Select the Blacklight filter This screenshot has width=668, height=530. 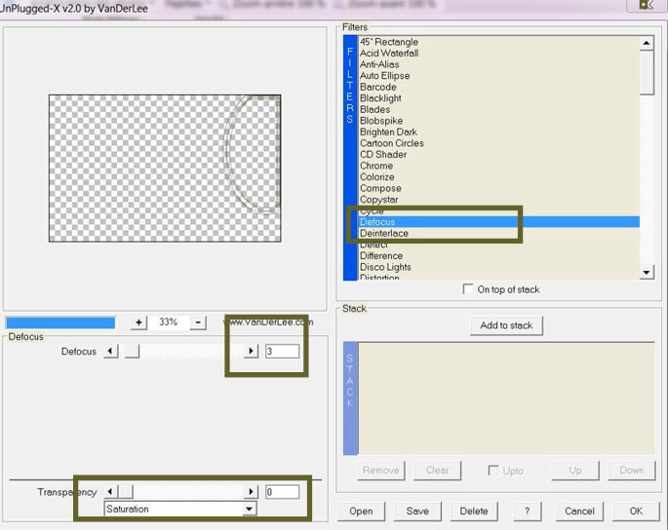[380, 98]
